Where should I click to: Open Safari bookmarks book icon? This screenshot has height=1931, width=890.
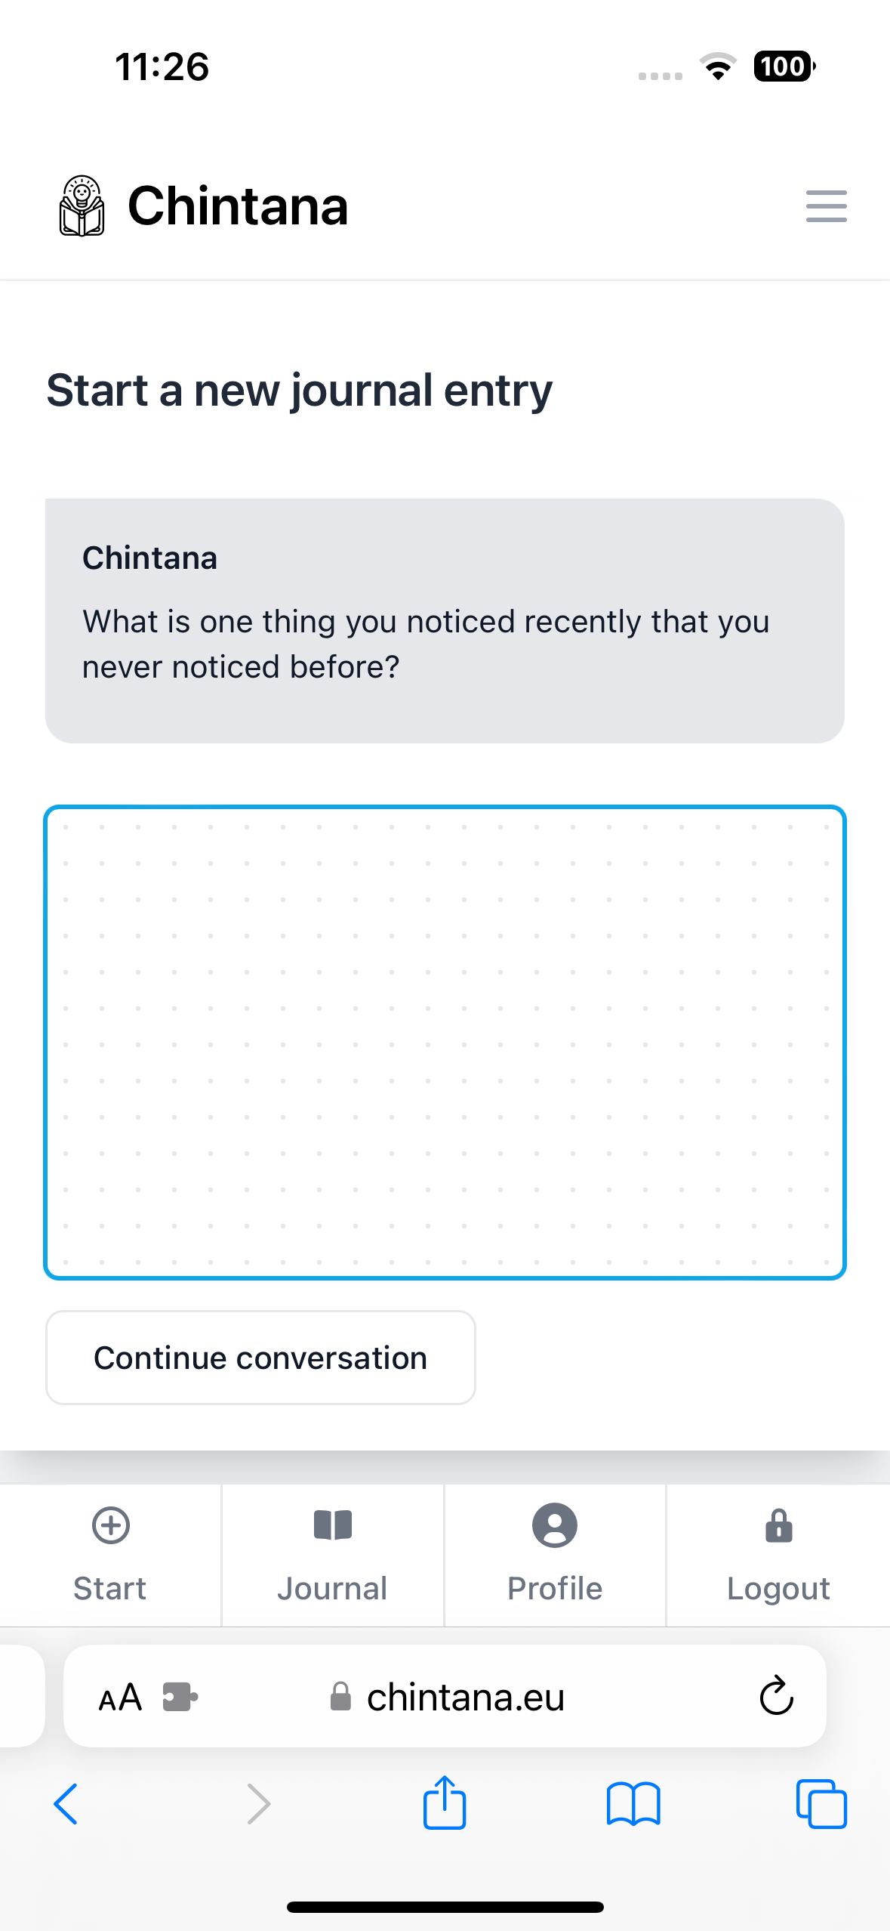pyautogui.click(x=633, y=1804)
